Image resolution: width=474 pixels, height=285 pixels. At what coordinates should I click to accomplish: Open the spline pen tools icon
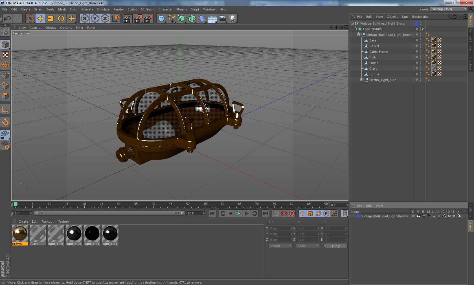pos(172,19)
